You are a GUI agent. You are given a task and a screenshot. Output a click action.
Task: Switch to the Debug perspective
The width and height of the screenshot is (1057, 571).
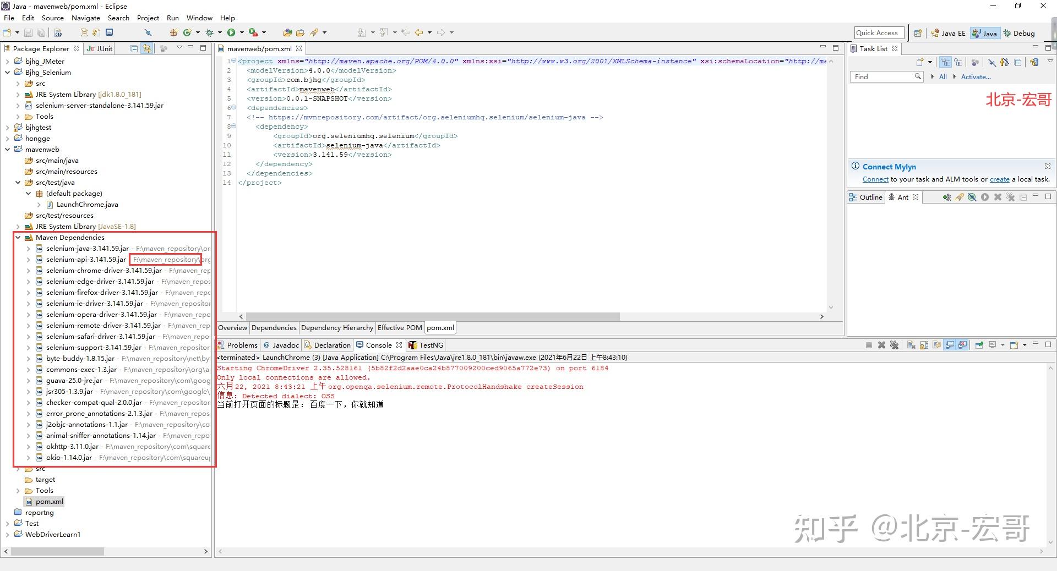1019,33
